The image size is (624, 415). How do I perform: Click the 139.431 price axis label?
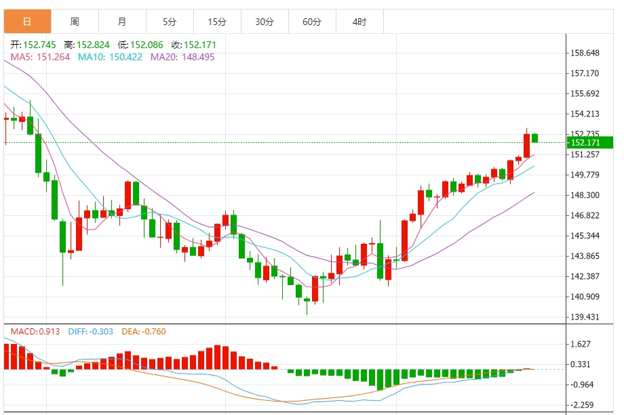click(x=585, y=317)
